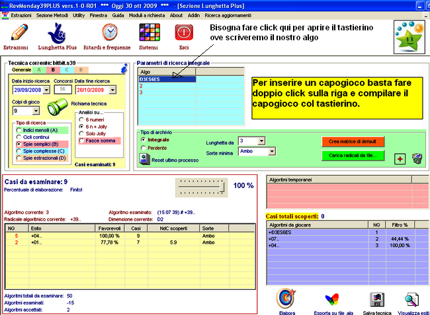The width and height of the screenshot is (430, 315).
Task: Open the Estrazioni pencil toolbar icon
Action: click(x=19, y=32)
